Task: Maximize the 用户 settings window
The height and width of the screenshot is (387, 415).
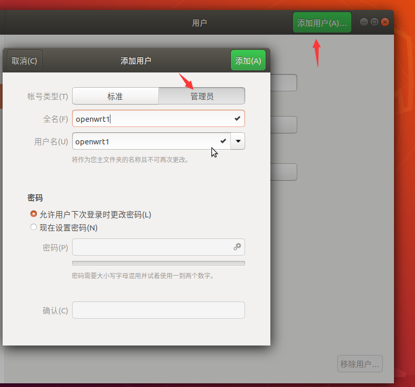Action: pos(374,22)
